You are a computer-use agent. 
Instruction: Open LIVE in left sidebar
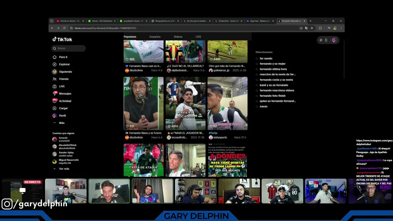[x=59, y=86]
